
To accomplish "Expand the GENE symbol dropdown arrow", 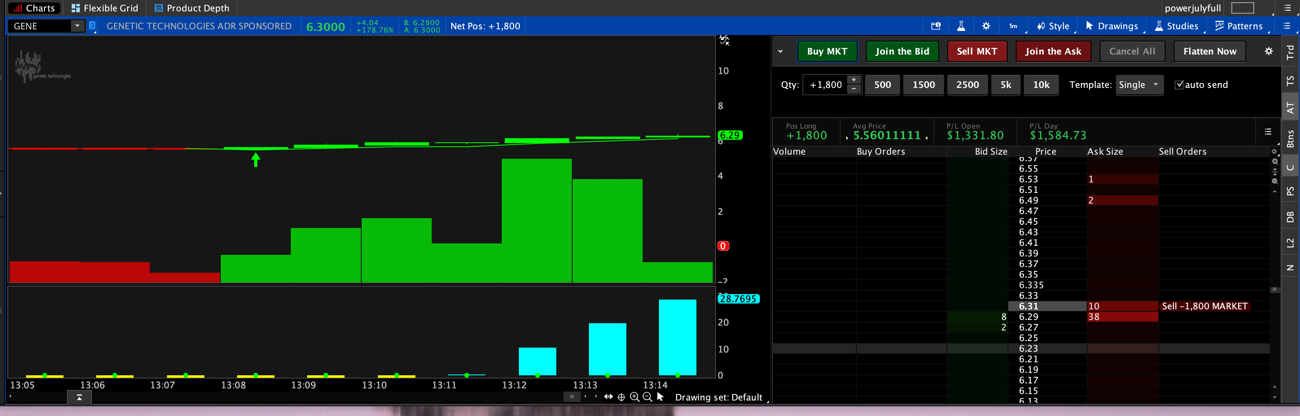I will tap(77, 26).
